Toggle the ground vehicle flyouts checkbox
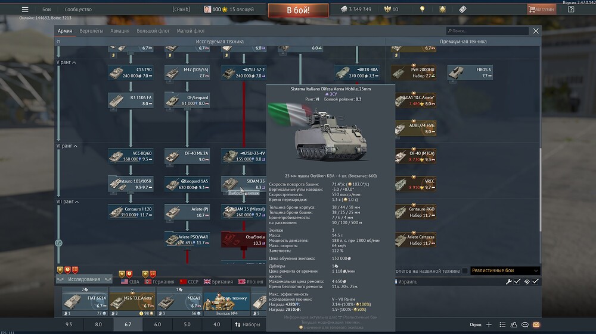 click(465, 270)
